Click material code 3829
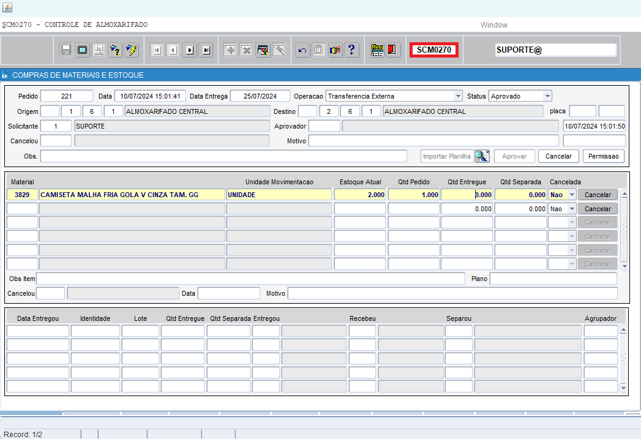Screen dimensions: 641x439 [22, 195]
